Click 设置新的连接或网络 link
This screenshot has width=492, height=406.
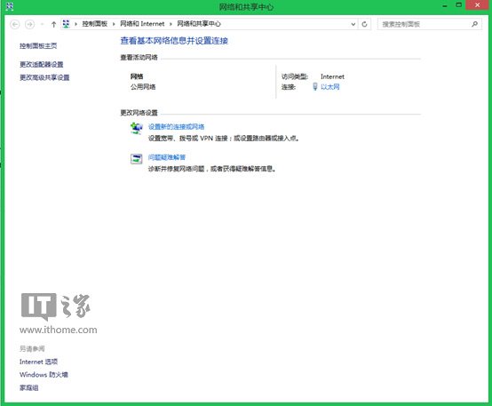tap(176, 126)
